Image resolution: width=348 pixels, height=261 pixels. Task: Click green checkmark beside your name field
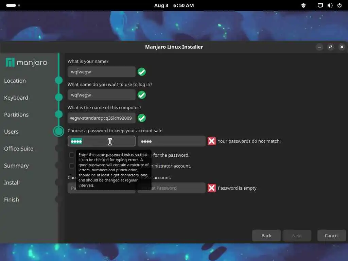coord(142,72)
